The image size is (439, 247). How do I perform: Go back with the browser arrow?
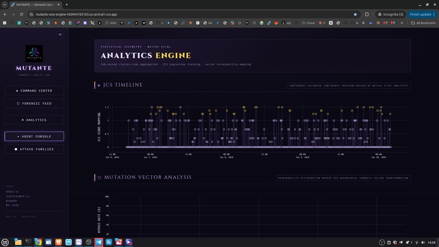(x=5, y=14)
